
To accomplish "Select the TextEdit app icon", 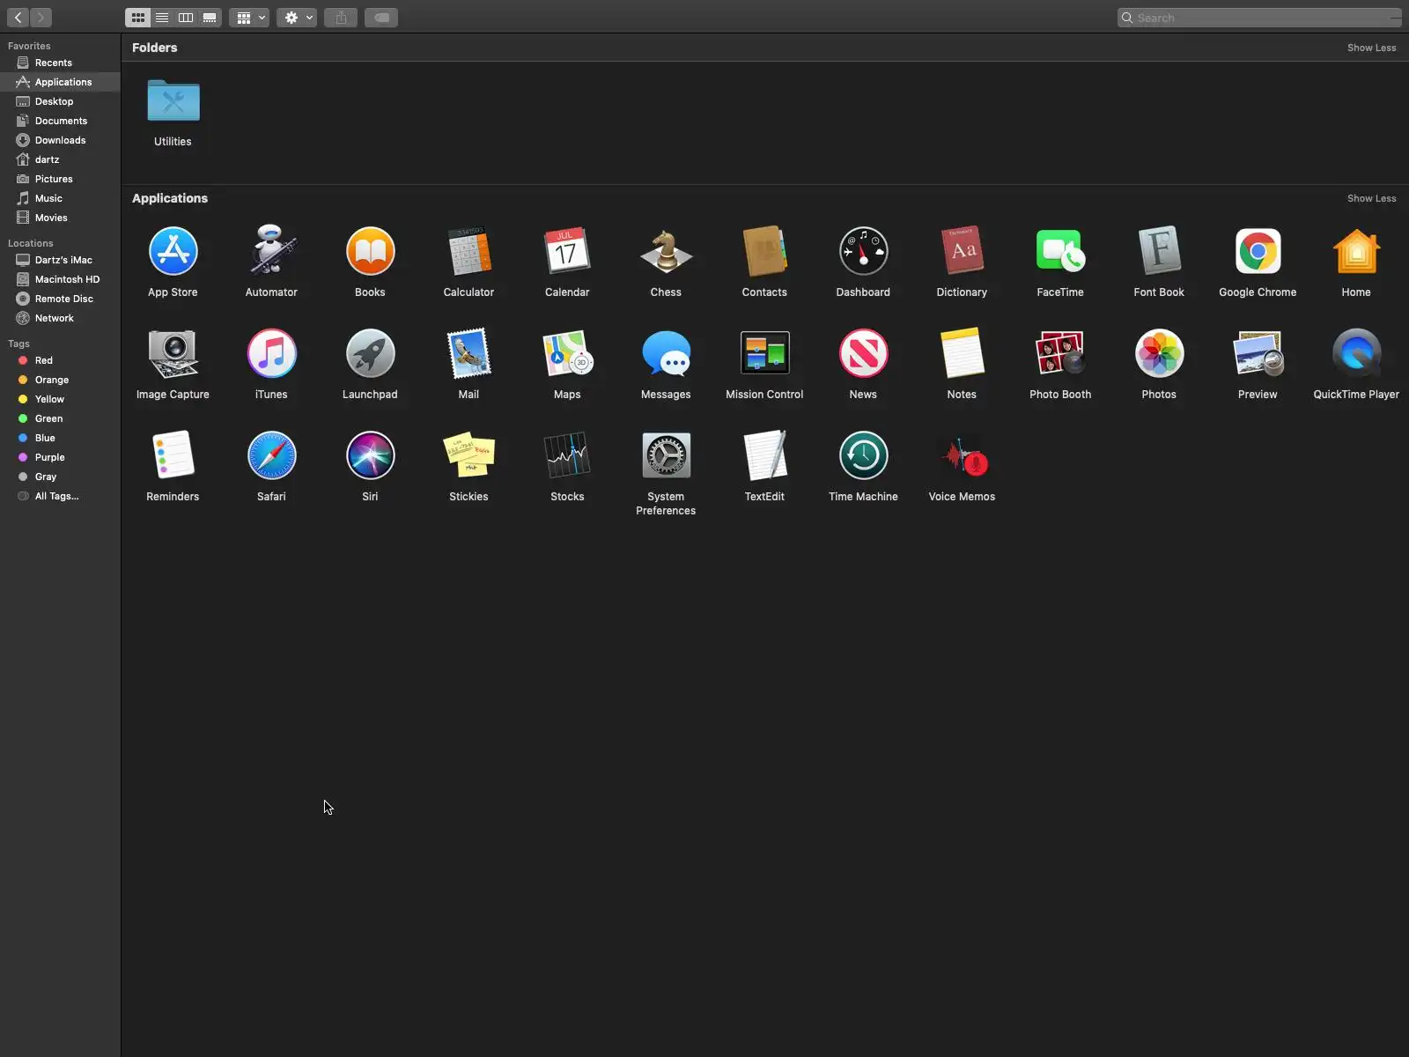I will coord(764,456).
